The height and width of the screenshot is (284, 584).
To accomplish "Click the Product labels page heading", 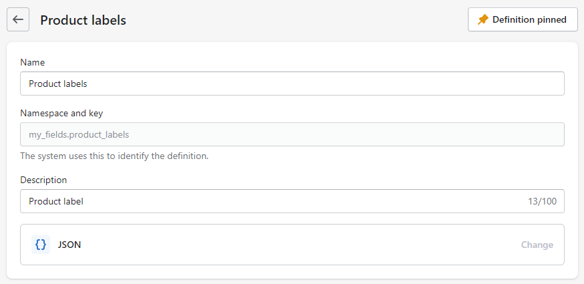I will pos(83,20).
